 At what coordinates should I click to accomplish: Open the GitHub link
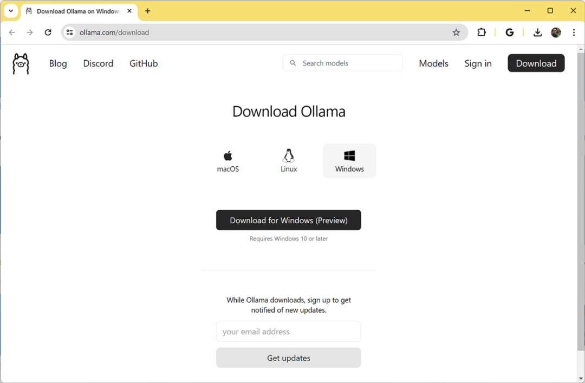tap(144, 63)
